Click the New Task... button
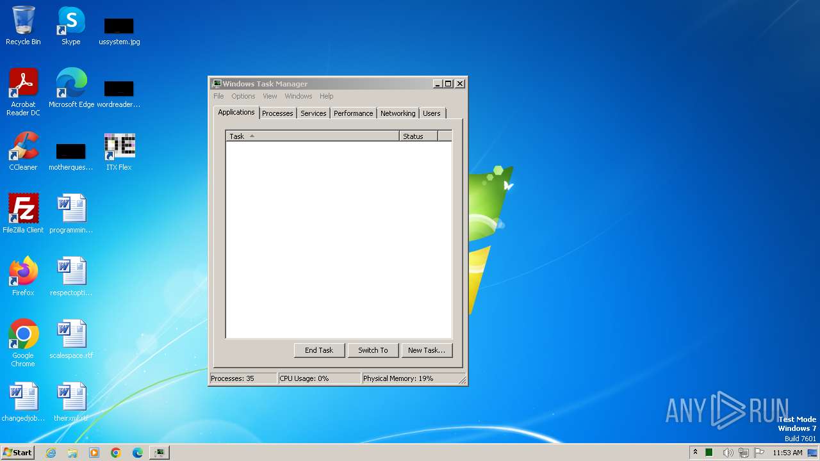820x461 pixels. 427,350
